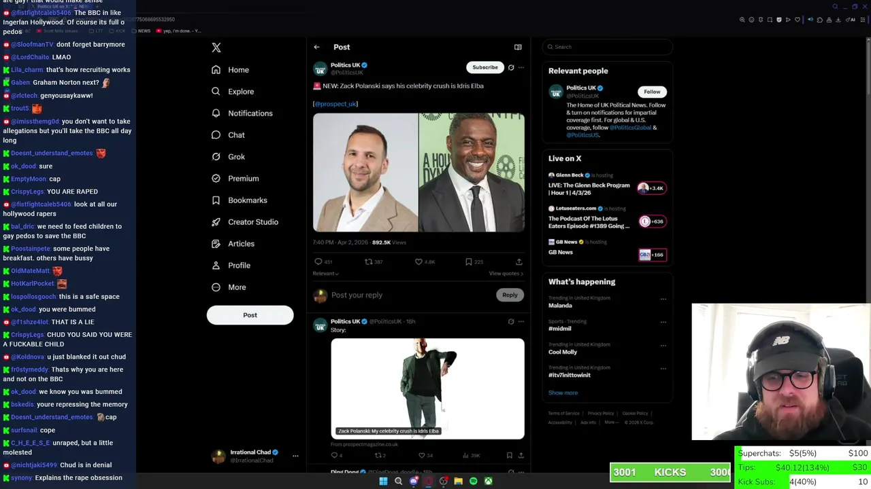Open Grok in X sidebar
The image size is (871, 489).
point(228,157)
